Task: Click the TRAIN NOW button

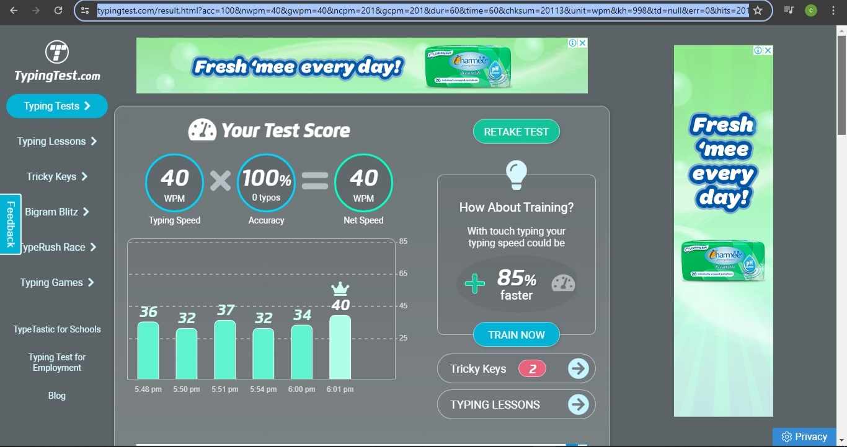Action: (x=517, y=335)
